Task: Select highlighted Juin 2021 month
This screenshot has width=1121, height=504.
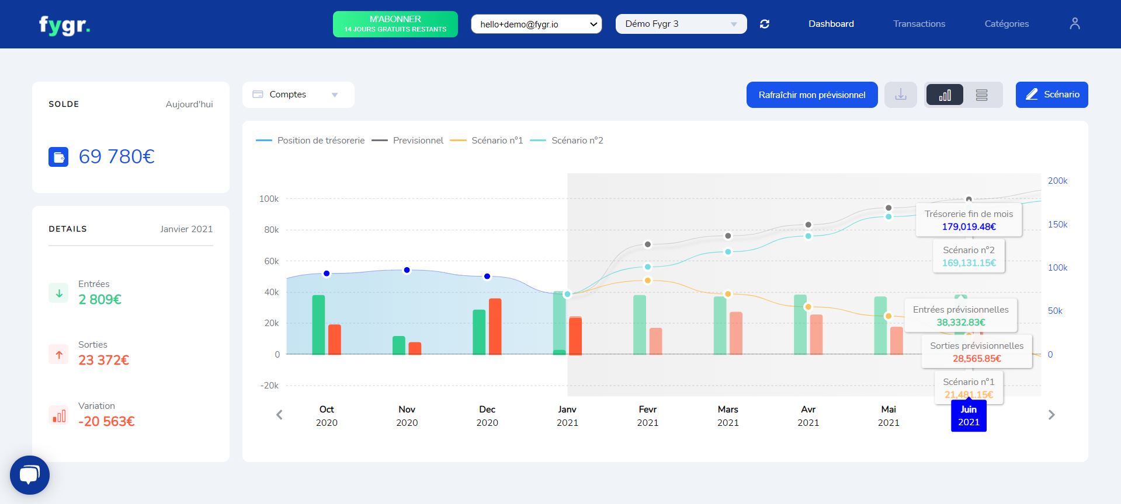Action: click(969, 416)
